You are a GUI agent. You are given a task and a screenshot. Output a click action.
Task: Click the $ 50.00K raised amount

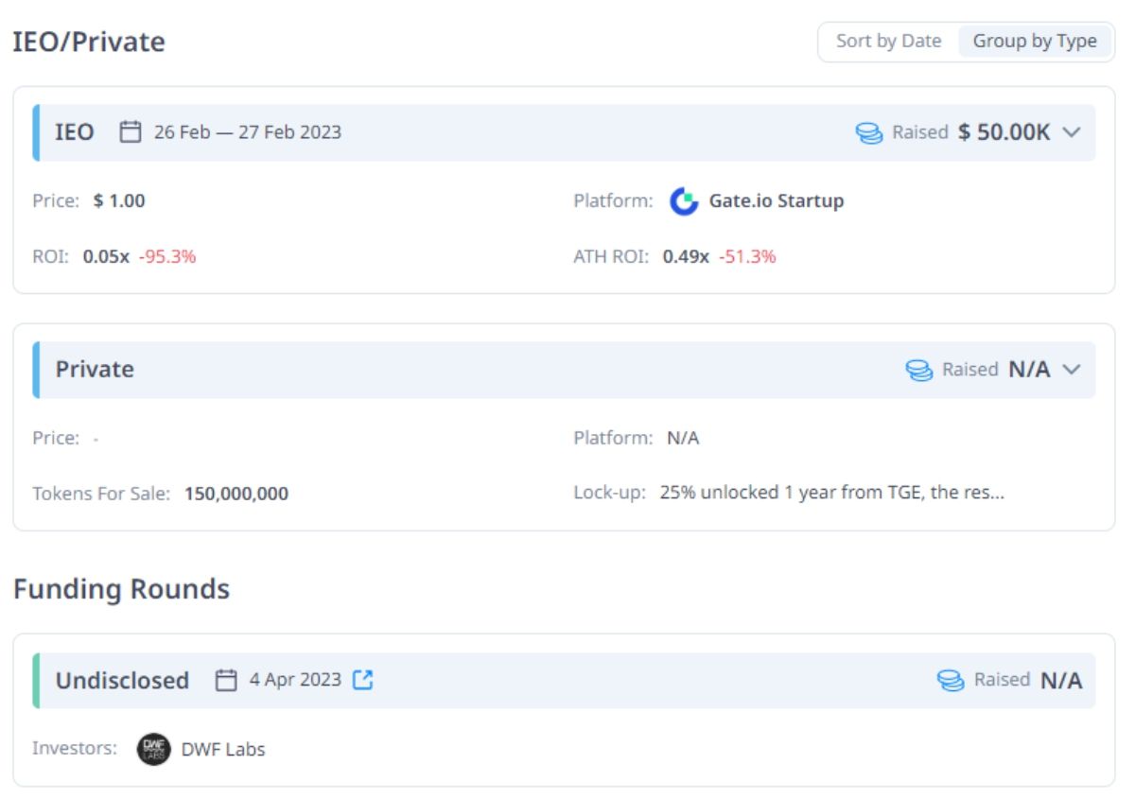[1004, 132]
